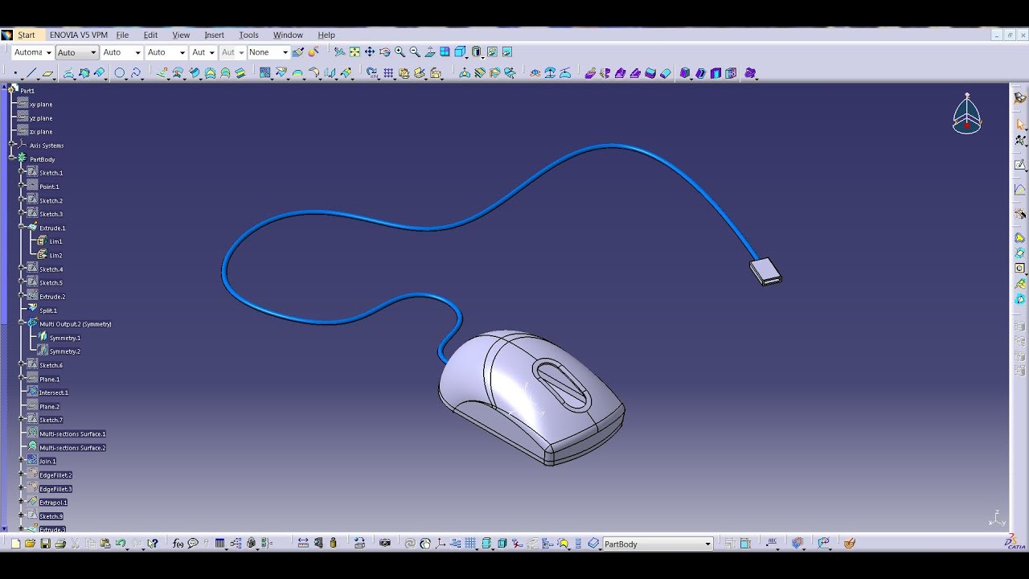This screenshot has width=1029, height=579.
Task: Select Split.1 in the tree
Action: tap(48, 310)
